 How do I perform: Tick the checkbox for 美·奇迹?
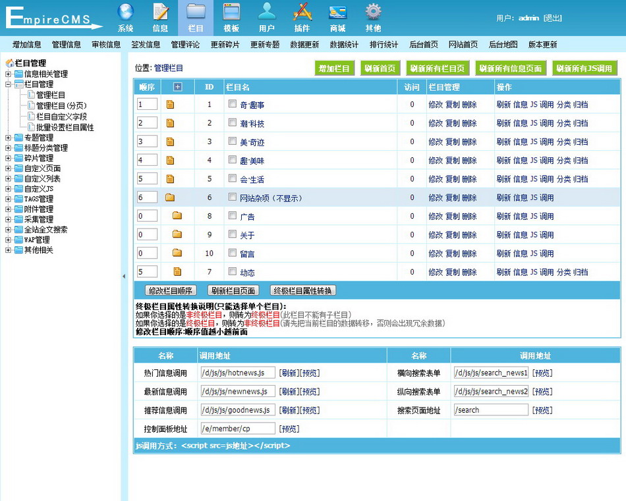(x=233, y=141)
